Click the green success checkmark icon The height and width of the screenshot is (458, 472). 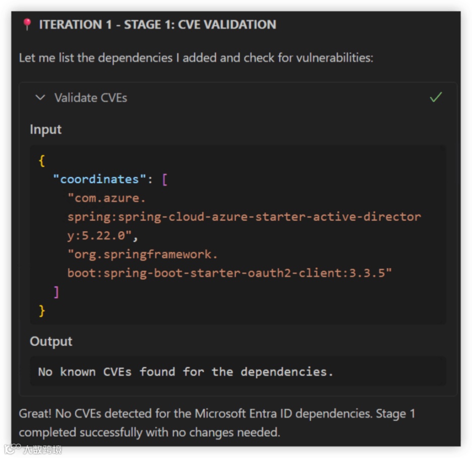436,97
